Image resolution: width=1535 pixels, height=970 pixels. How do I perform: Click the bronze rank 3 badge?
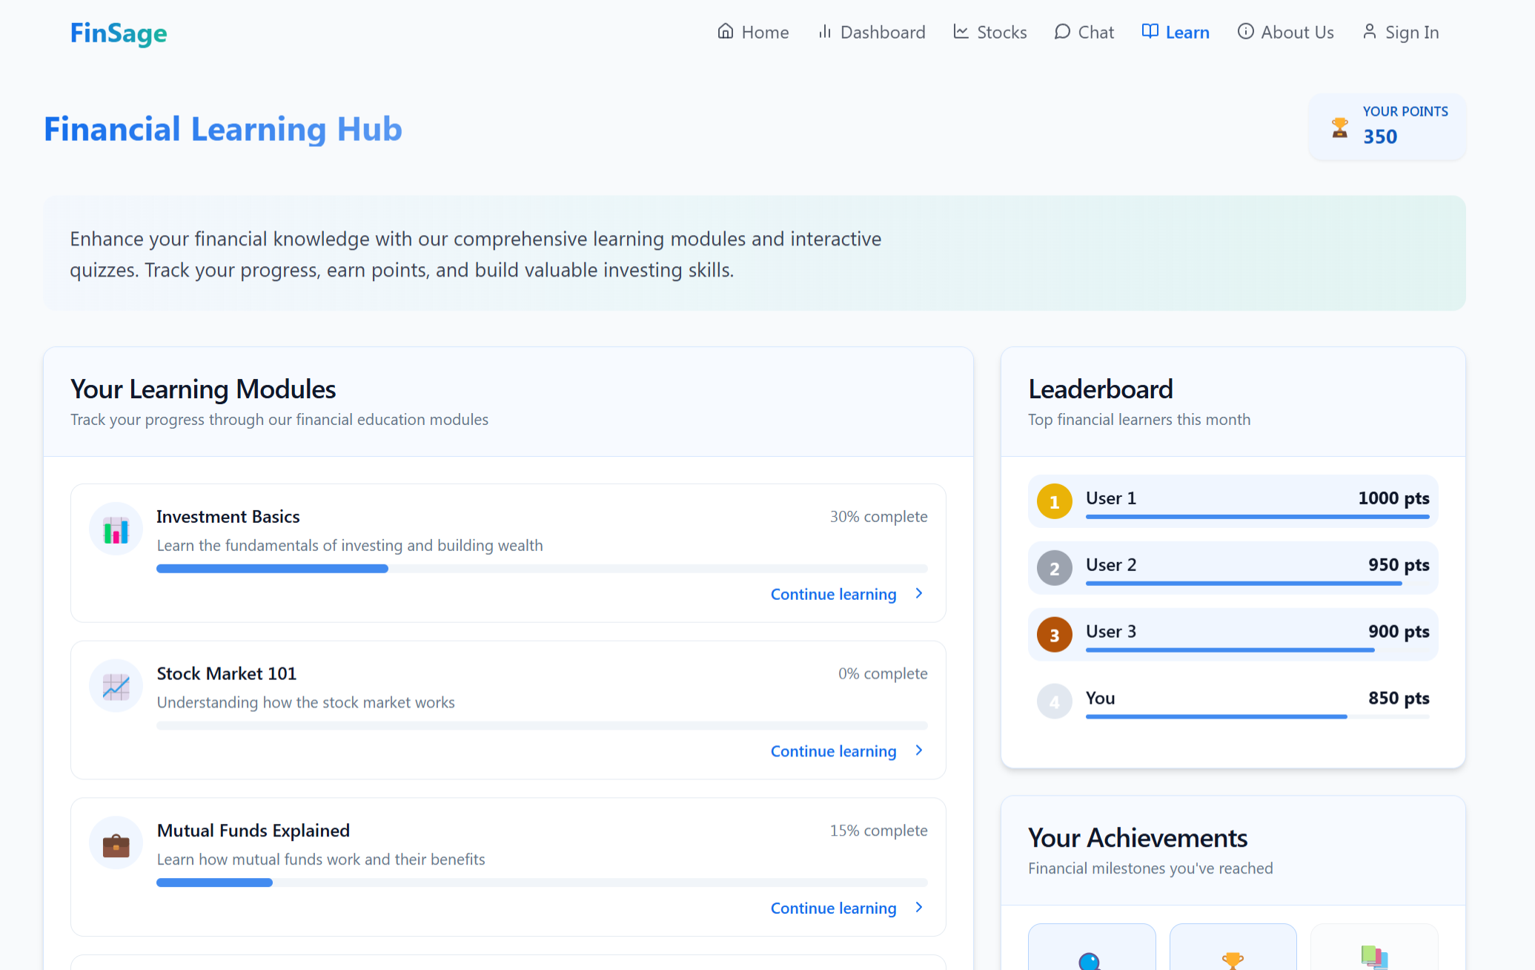click(x=1054, y=635)
